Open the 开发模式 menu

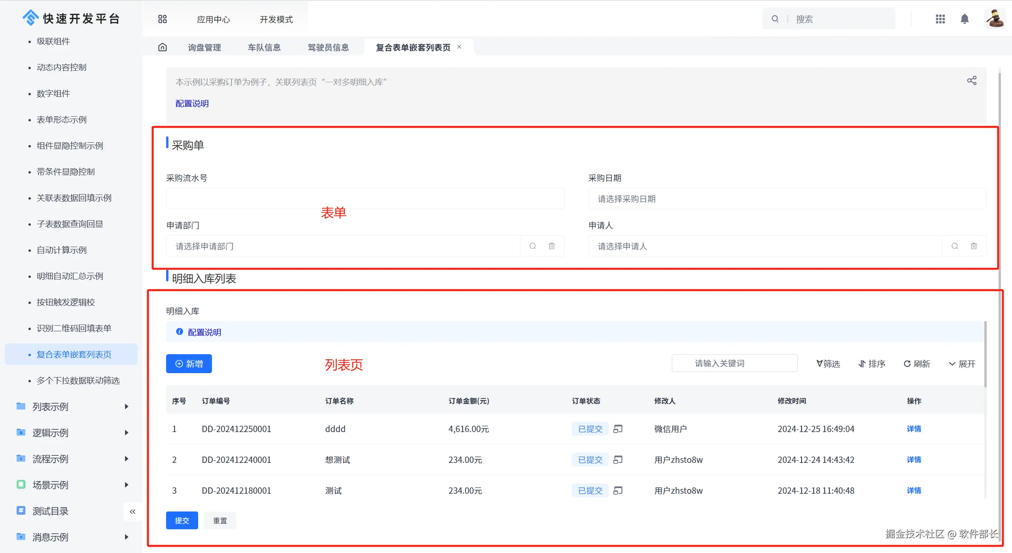(276, 19)
